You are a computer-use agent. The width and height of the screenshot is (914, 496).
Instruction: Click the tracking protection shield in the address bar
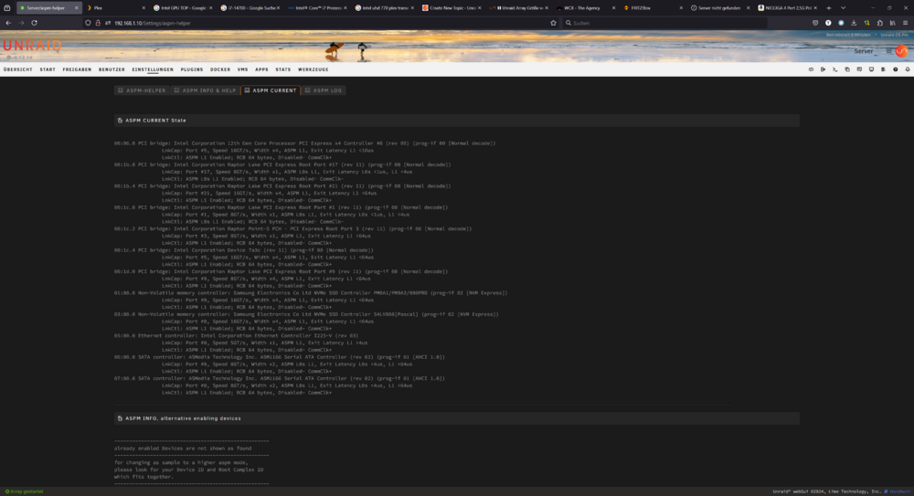(x=88, y=23)
